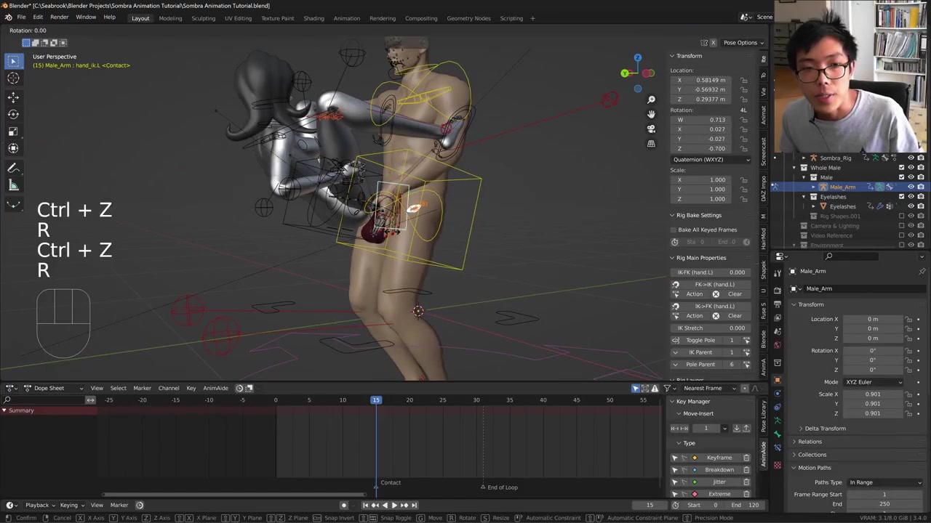Adjust the IK Stretch slider
The height and width of the screenshot is (523, 931).
(x=711, y=328)
